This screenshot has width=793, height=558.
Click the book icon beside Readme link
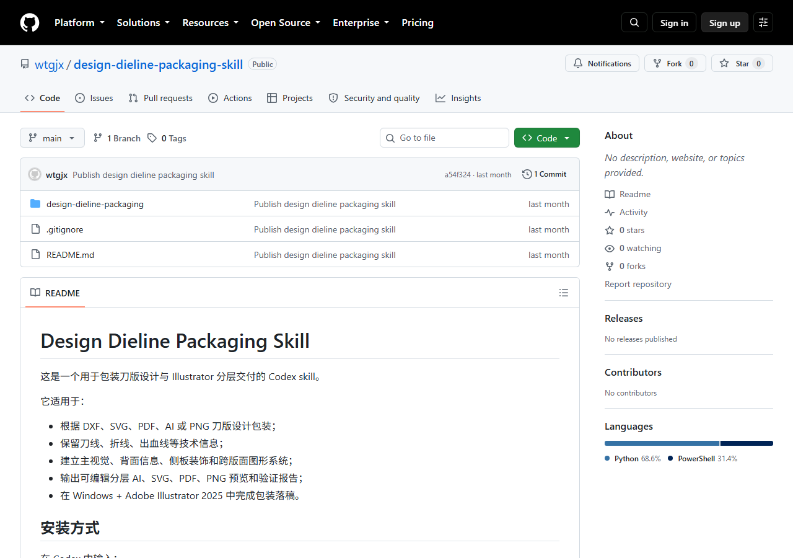click(610, 194)
